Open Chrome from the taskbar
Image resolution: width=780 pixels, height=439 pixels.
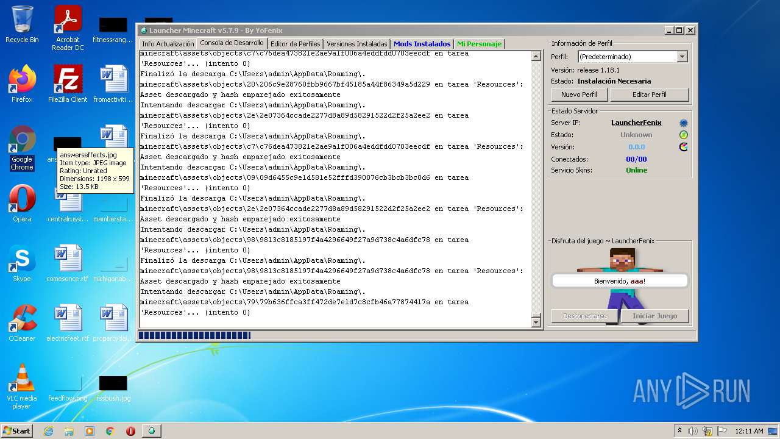[x=110, y=431]
